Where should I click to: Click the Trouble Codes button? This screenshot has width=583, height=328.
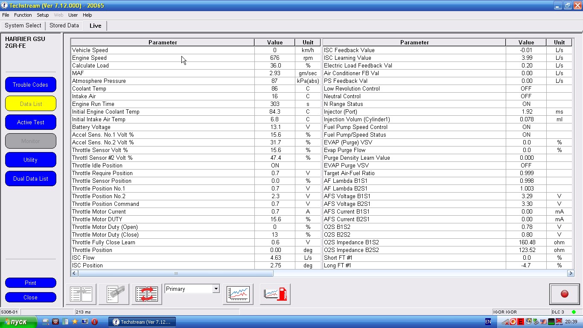pos(30,85)
